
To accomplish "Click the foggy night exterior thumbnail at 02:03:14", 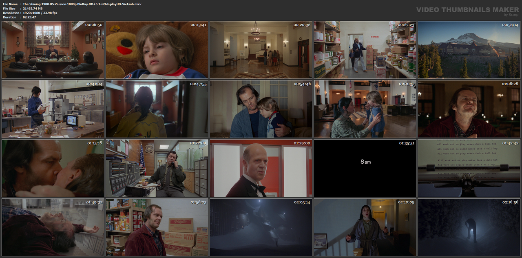I will pos(261,227).
